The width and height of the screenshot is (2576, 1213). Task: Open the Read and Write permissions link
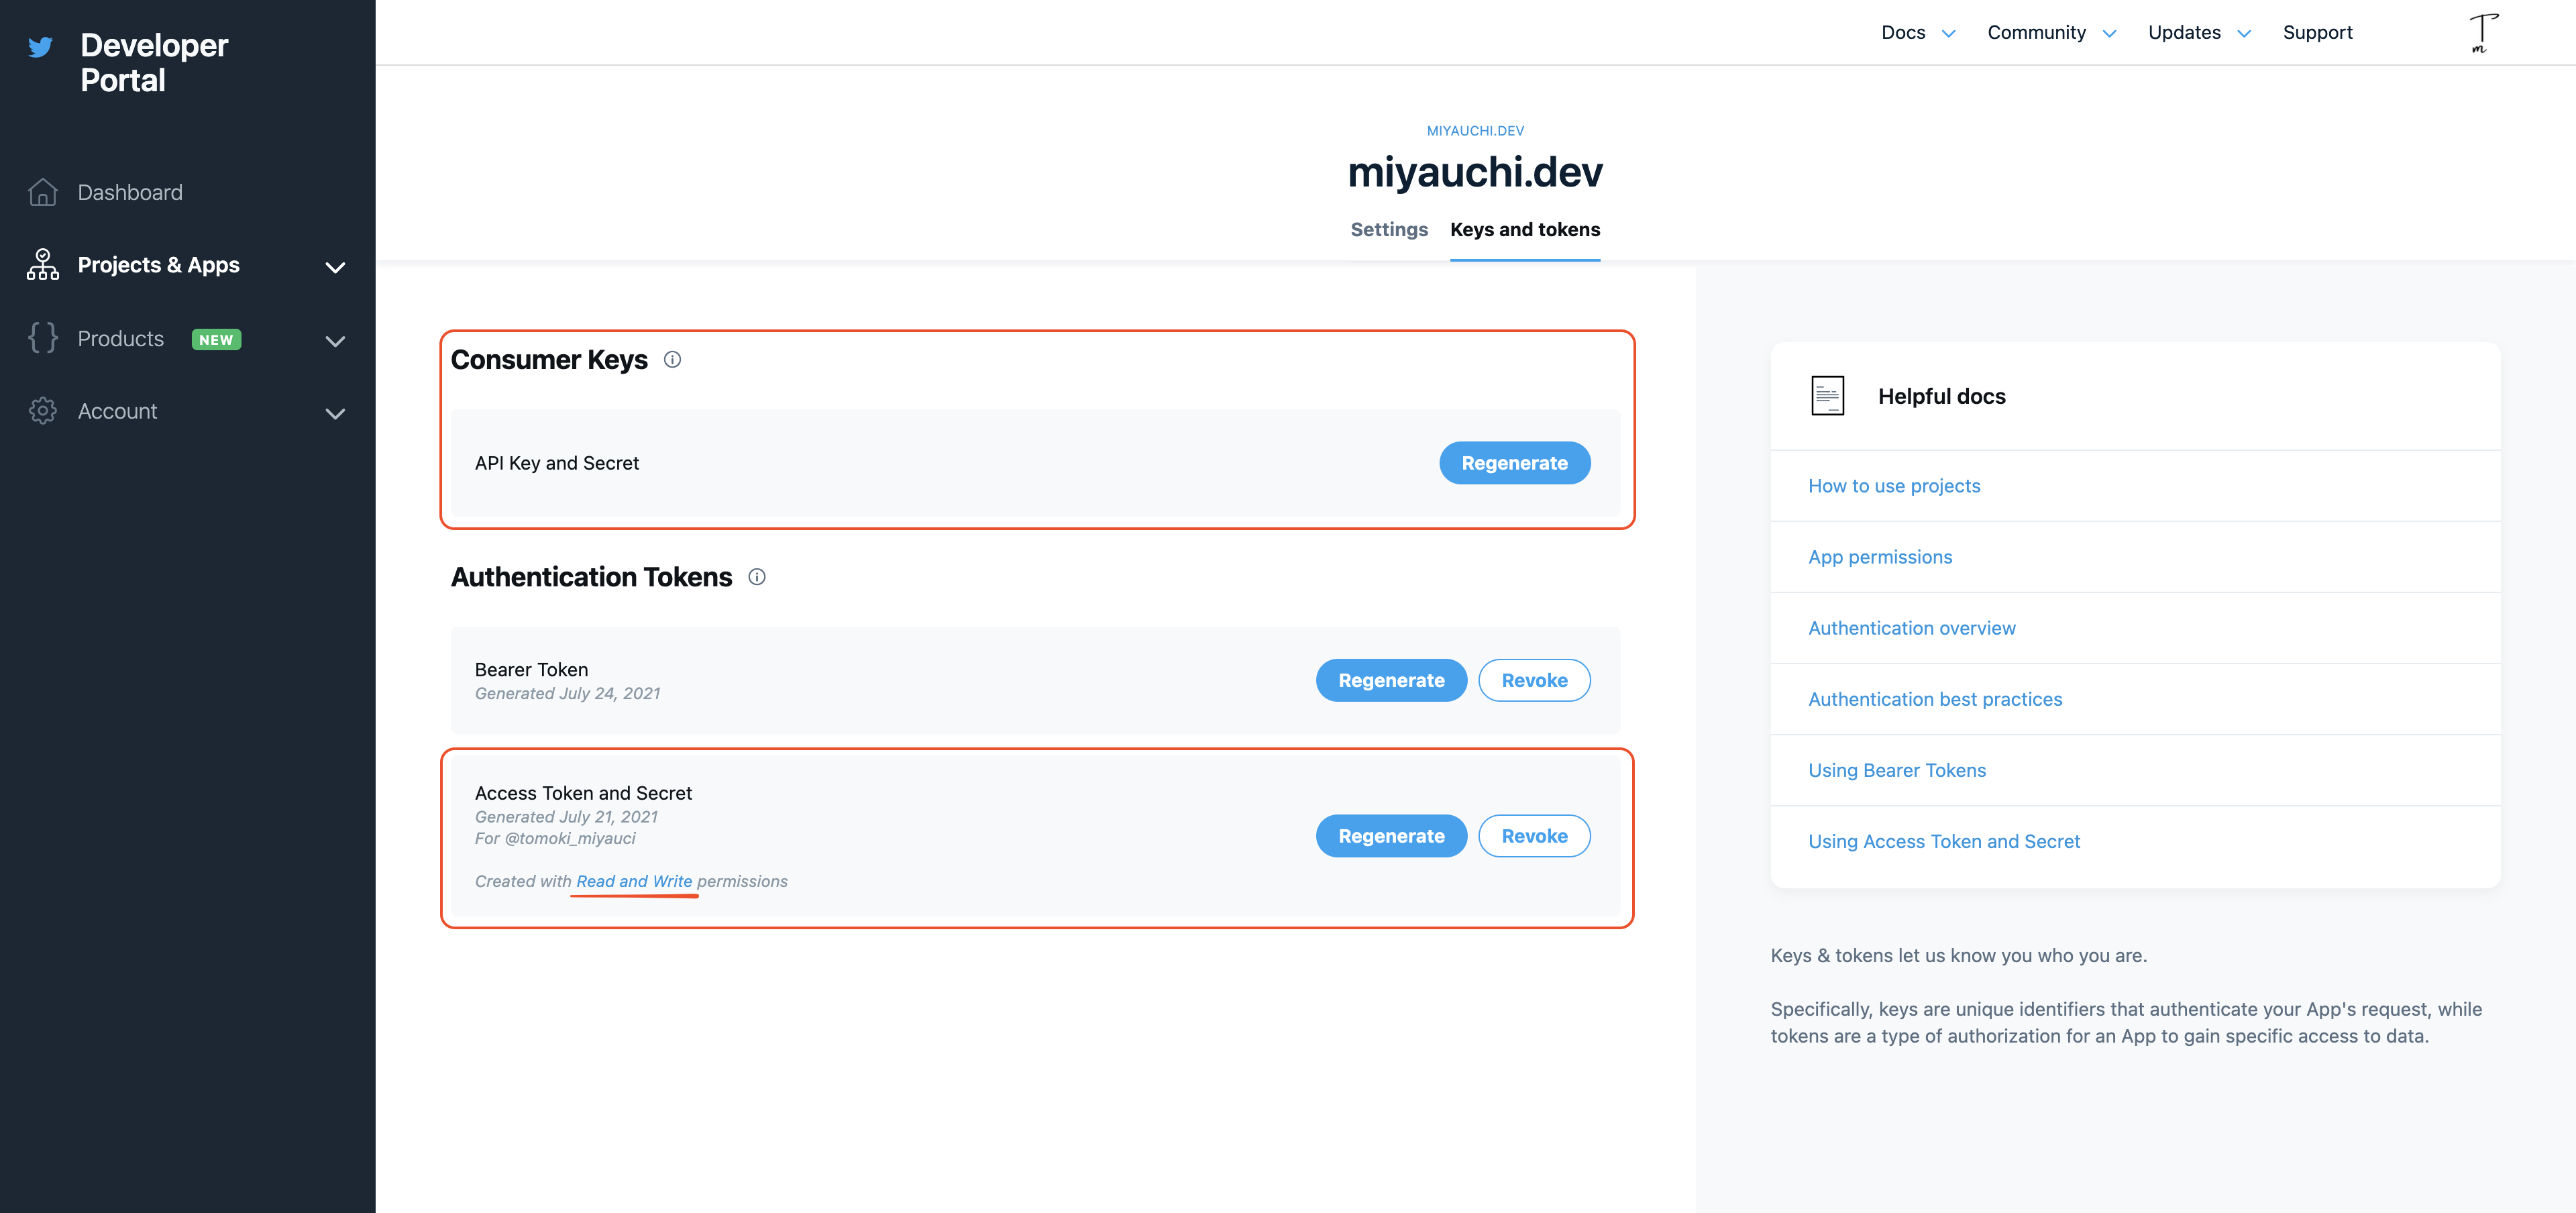pos(634,881)
